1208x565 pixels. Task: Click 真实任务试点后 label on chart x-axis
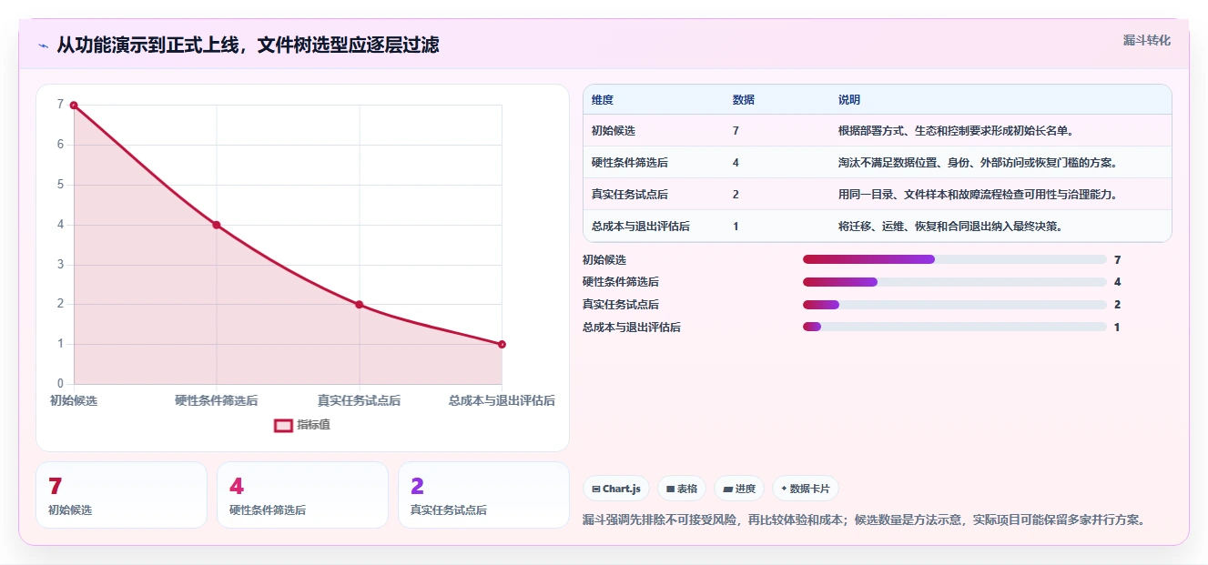[x=360, y=400]
